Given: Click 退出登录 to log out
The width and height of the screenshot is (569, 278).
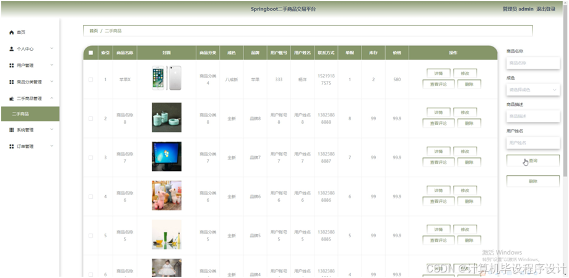Looking at the screenshot, I should click(545, 9).
